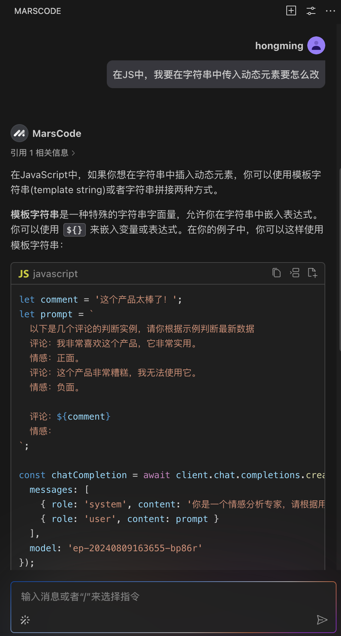
Task: Click the MarsCode logo avatar
Action: 19,133
